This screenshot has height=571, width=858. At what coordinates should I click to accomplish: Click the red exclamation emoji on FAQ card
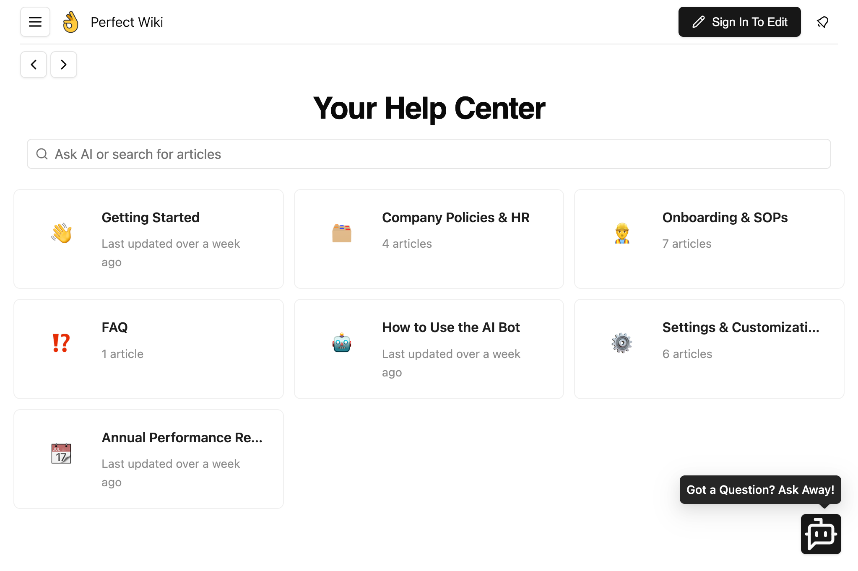pyautogui.click(x=61, y=343)
